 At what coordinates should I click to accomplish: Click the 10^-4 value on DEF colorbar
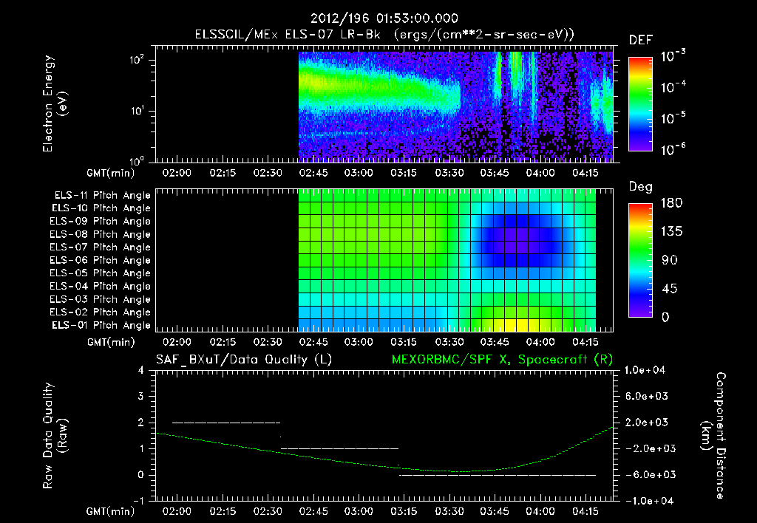click(673, 87)
